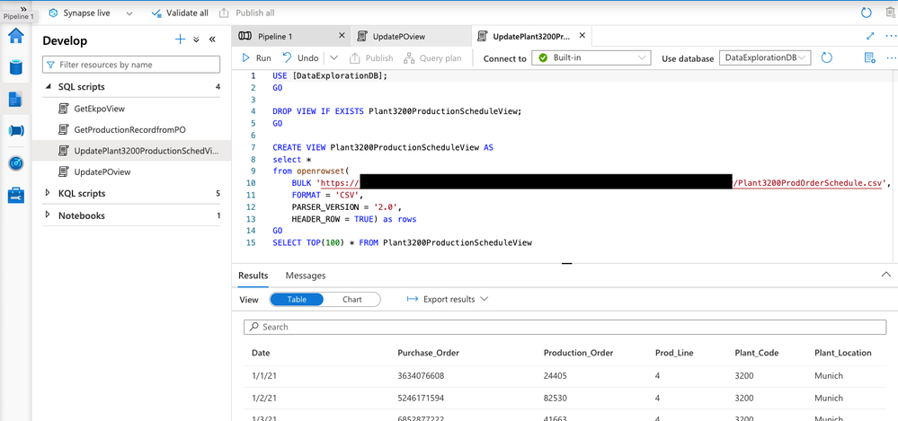
Task: Open the script properties icon
Action: point(869,57)
